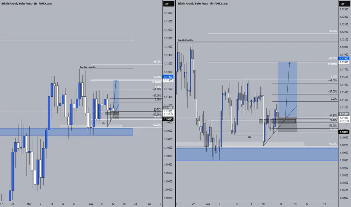Click the black 1.10875 price label on 4h chart

coord(344,132)
